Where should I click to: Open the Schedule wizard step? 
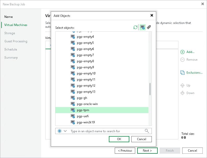tap(11, 49)
